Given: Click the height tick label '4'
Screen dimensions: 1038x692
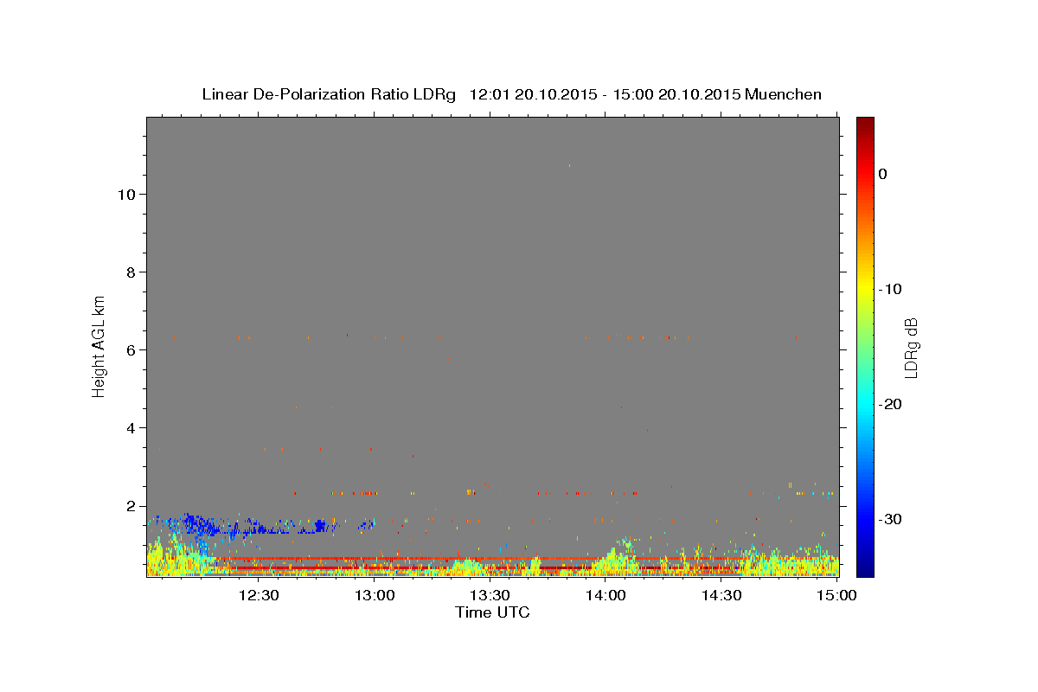Looking at the screenshot, I should click(x=129, y=428).
